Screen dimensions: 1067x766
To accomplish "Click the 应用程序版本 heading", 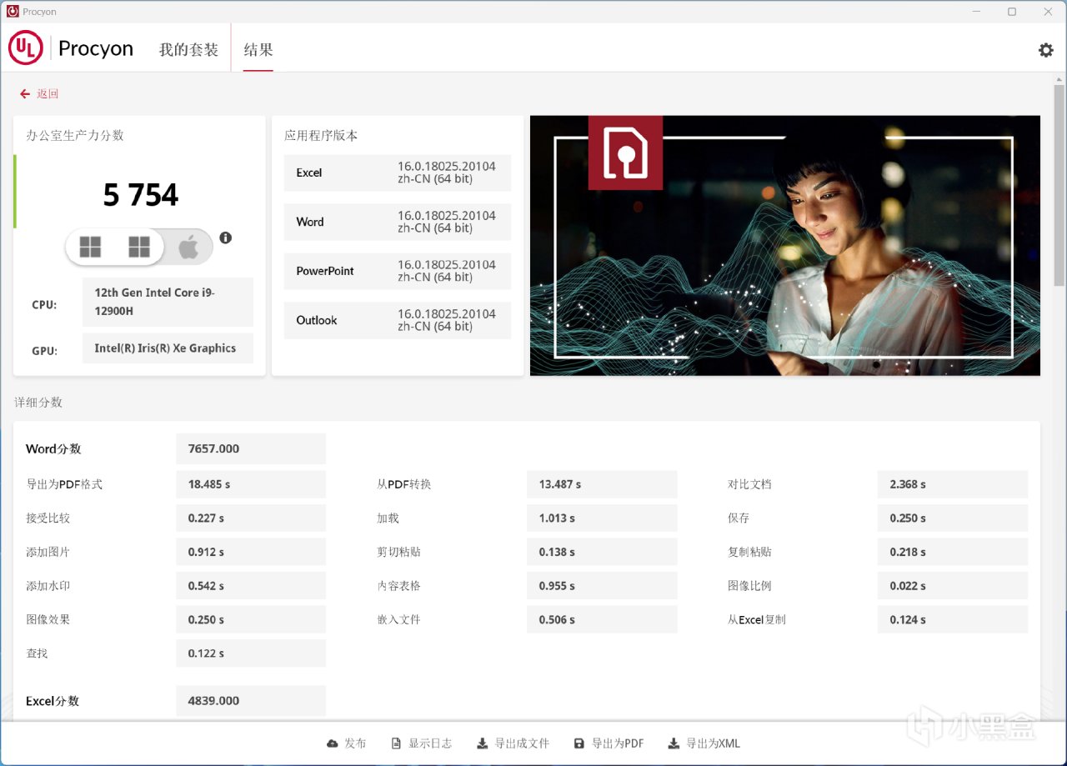I will pyautogui.click(x=321, y=136).
